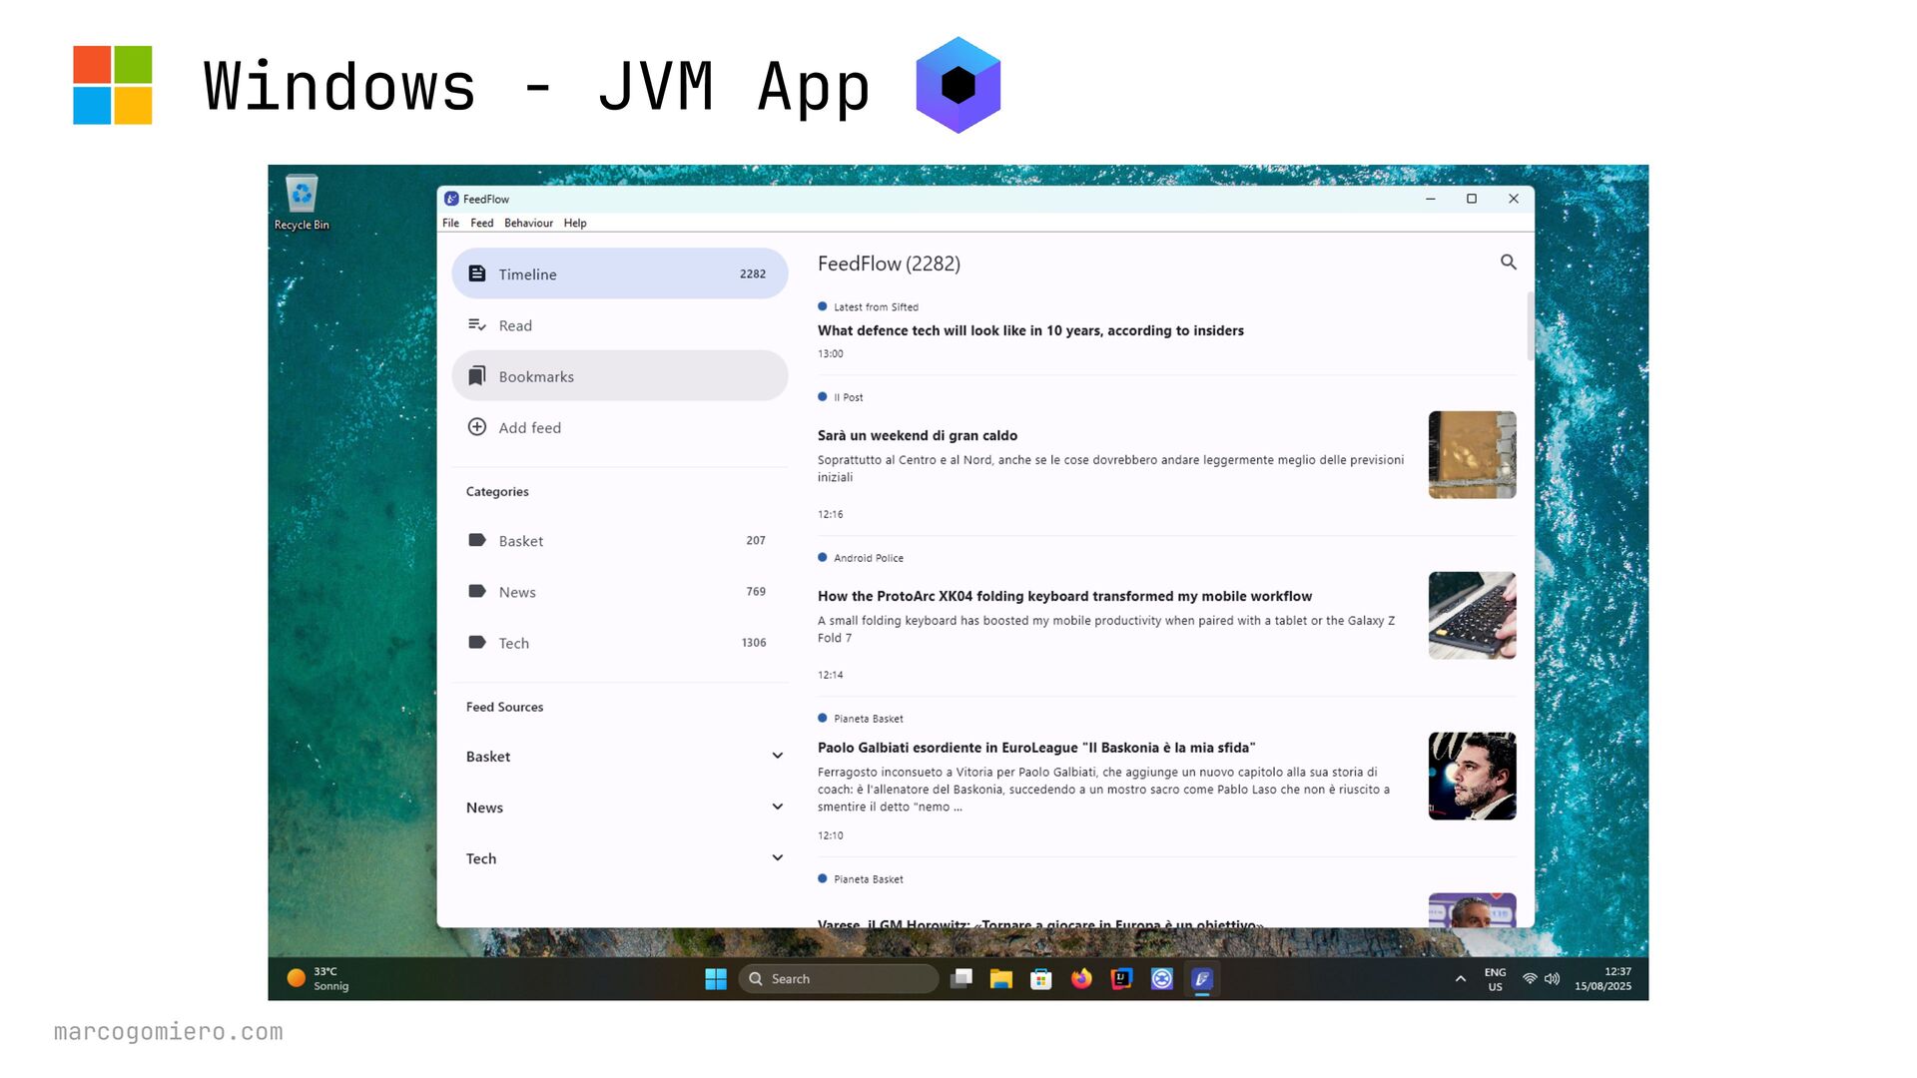
Task: Filter by the Basket category
Action: tap(620, 540)
